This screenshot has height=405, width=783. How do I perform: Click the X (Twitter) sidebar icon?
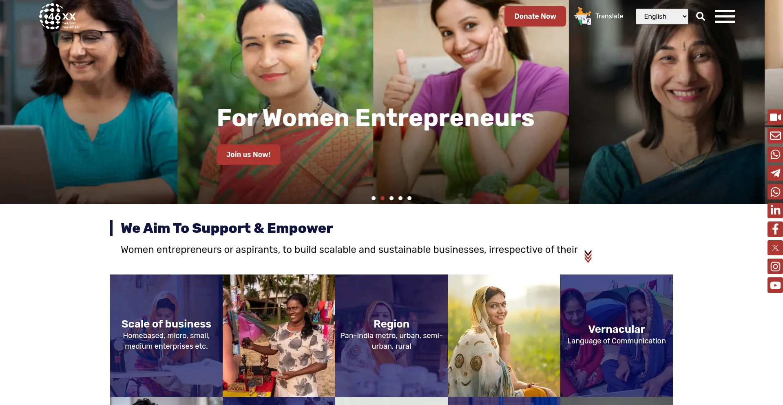(775, 248)
